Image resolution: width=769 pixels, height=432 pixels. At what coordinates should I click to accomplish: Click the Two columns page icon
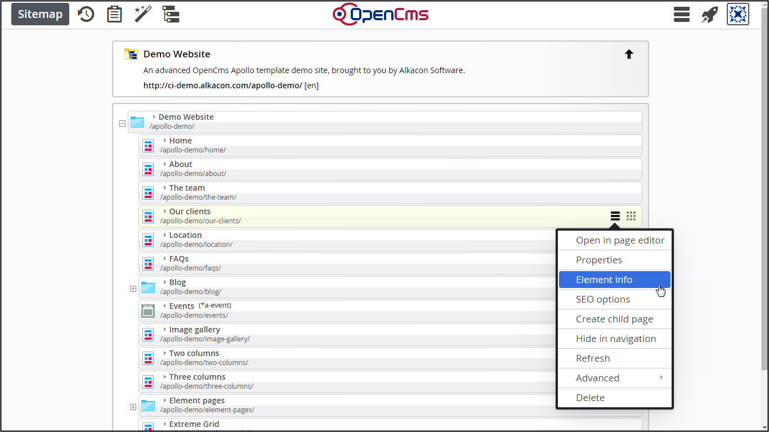tap(148, 358)
